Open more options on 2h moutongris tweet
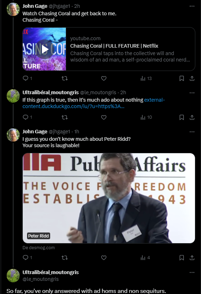Viewport: 201px width, 294px height. (192, 93)
